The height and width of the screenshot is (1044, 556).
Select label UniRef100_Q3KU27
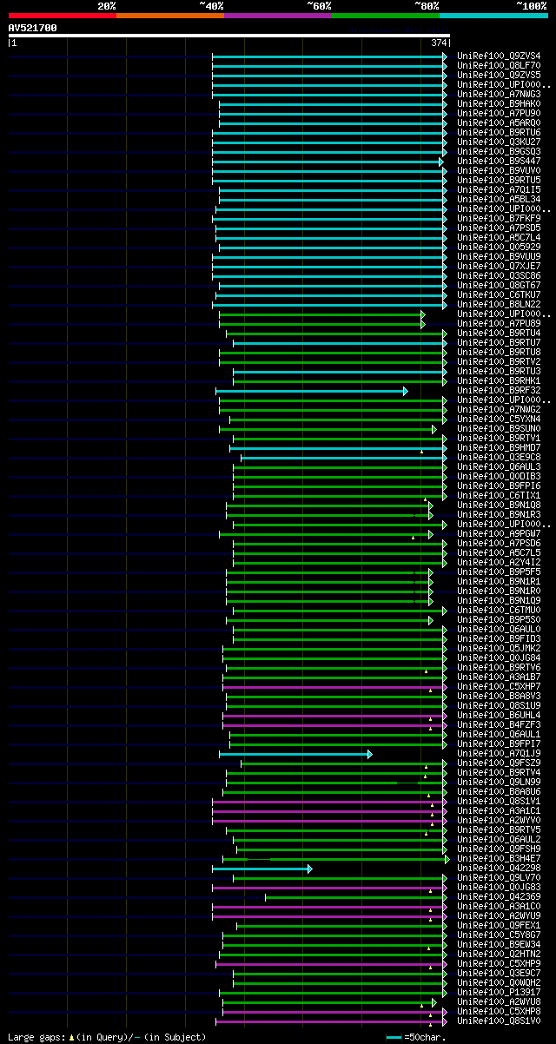click(499, 142)
